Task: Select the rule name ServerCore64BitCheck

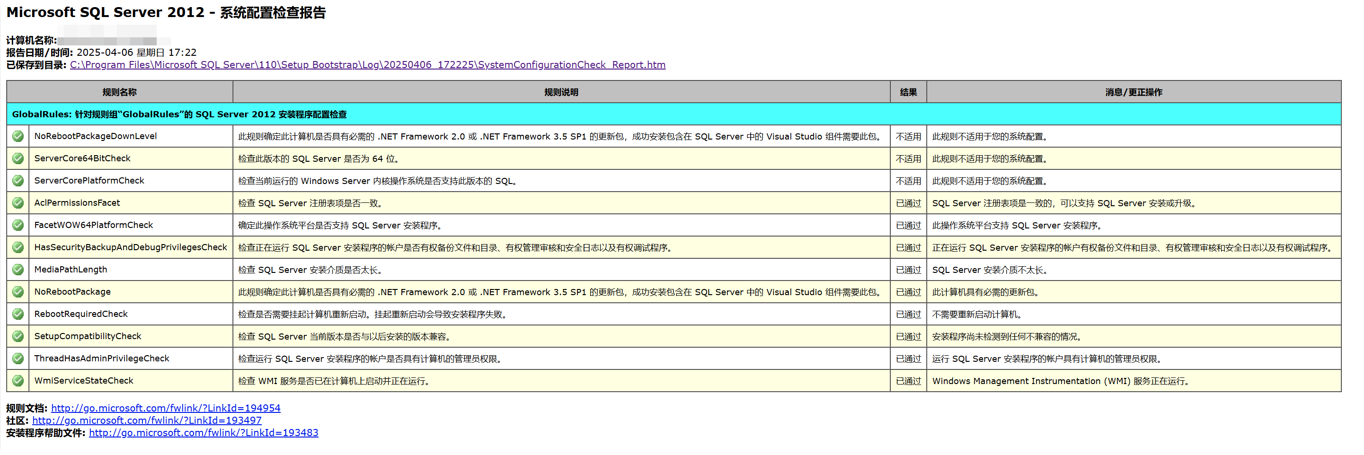Action: tap(83, 159)
